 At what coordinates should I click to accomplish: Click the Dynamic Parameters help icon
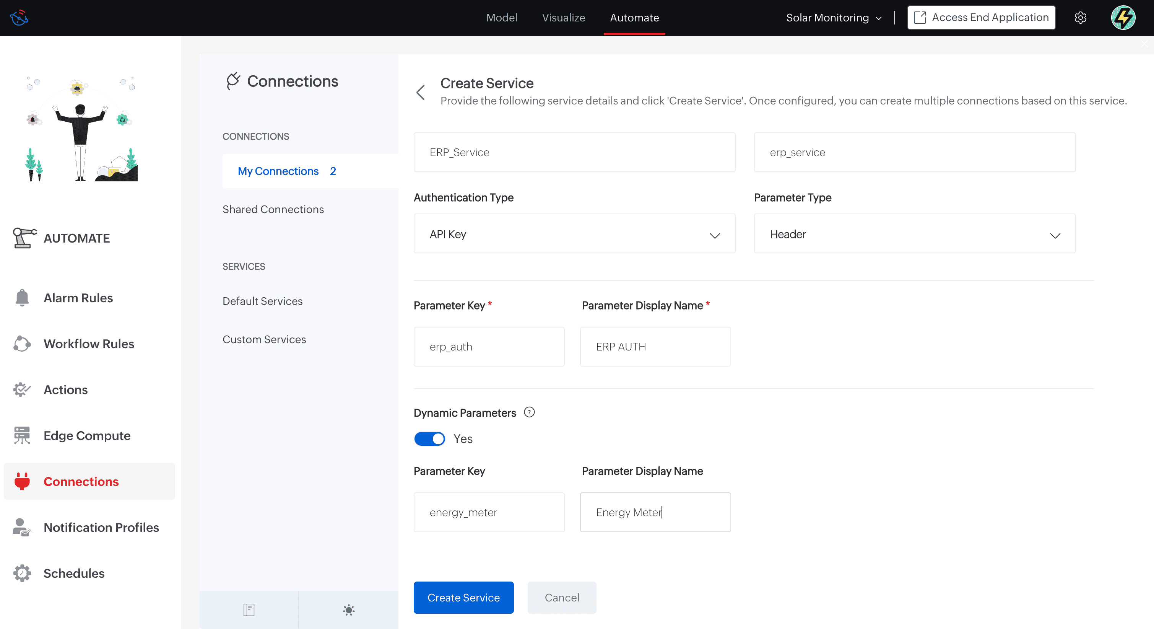coord(529,412)
